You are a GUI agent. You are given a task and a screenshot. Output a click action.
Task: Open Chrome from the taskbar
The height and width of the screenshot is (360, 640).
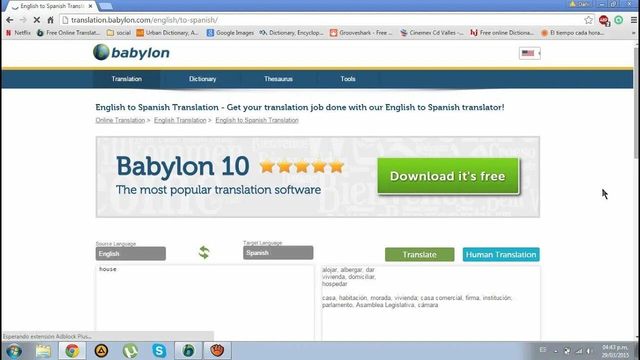pyautogui.click(x=72, y=350)
